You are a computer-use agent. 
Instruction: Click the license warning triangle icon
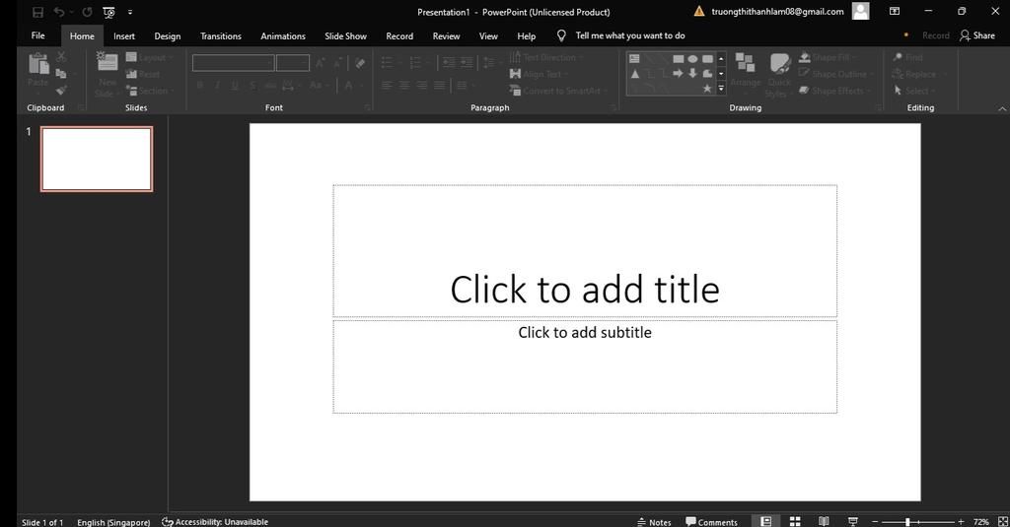click(x=699, y=11)
